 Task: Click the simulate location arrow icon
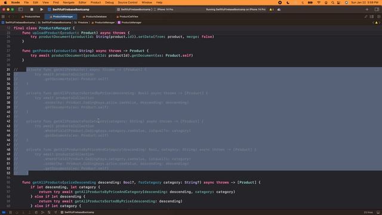tap(56, 213)
